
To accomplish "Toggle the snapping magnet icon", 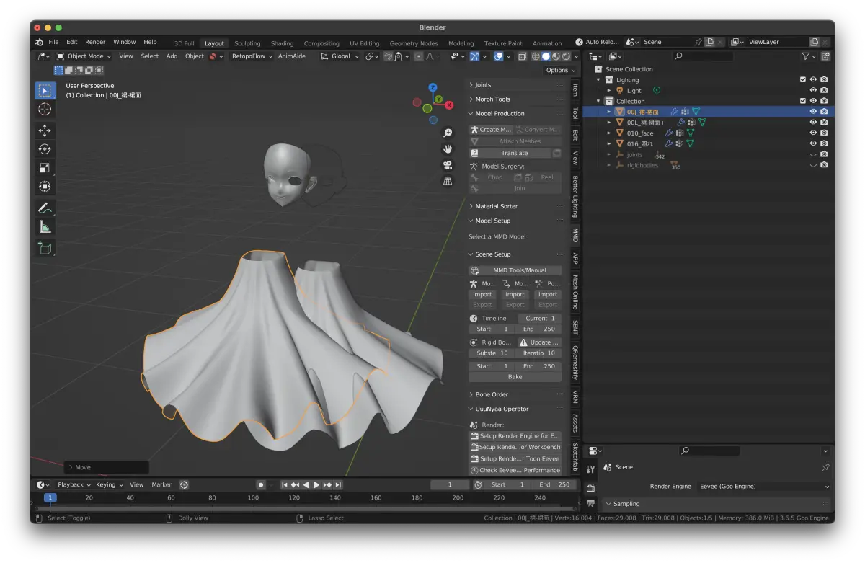I will [389, 56].
